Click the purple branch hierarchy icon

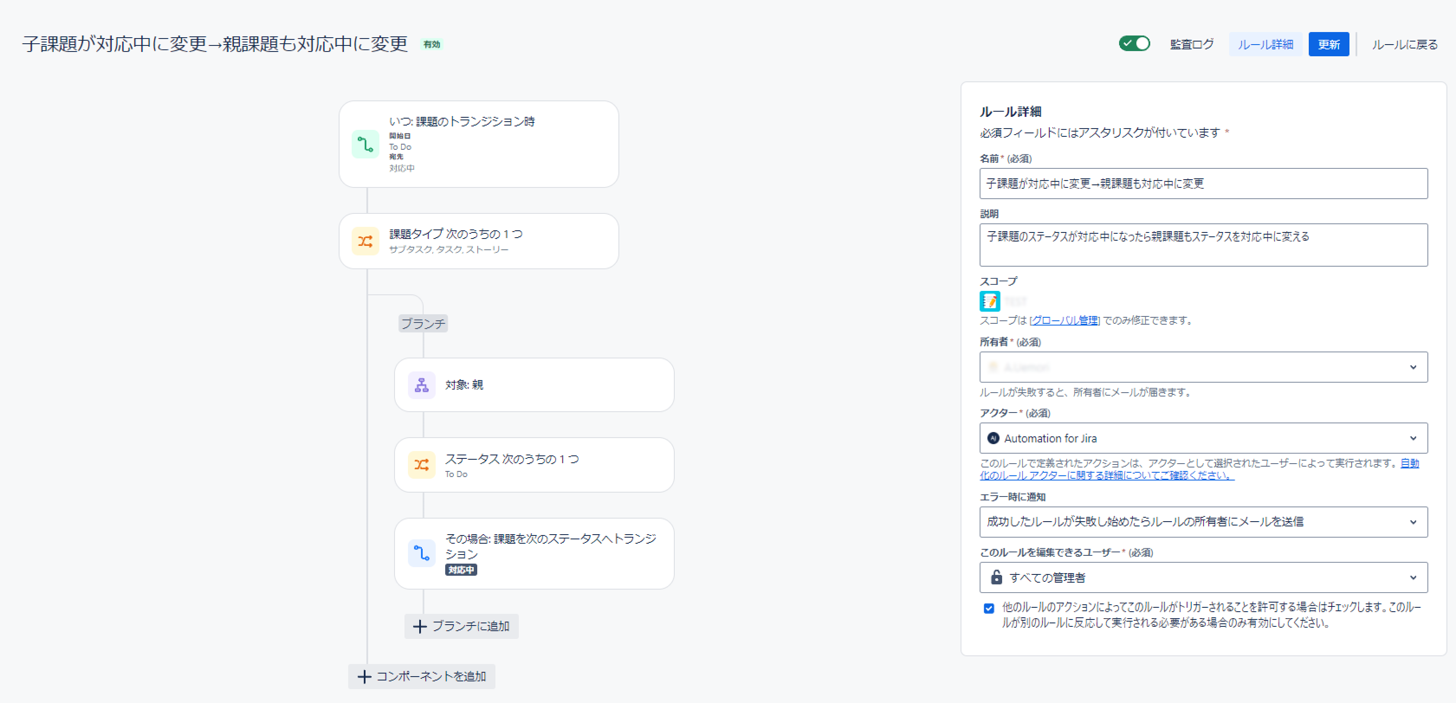point(421,385)
